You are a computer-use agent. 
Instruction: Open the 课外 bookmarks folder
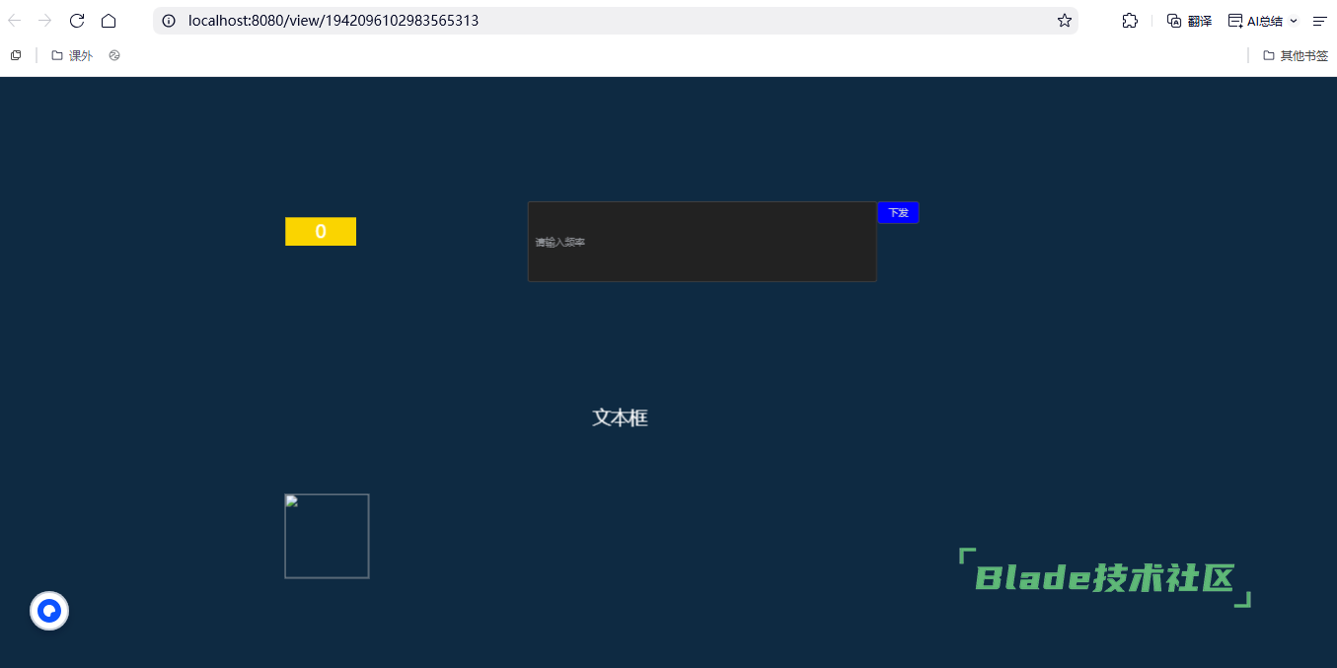(72, 55)
